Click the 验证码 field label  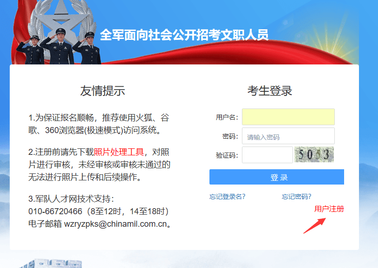(227, 155)
